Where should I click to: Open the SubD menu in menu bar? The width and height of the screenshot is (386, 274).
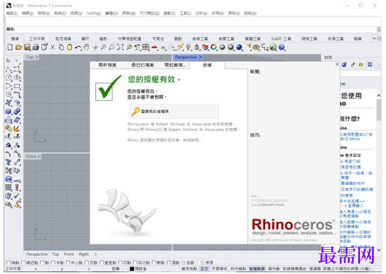coord(94,13)
